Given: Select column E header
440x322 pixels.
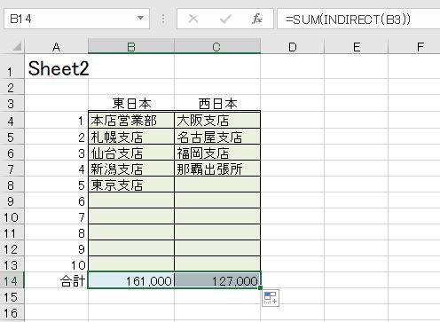Looking at the screenshot, I should tap(357, 47).
